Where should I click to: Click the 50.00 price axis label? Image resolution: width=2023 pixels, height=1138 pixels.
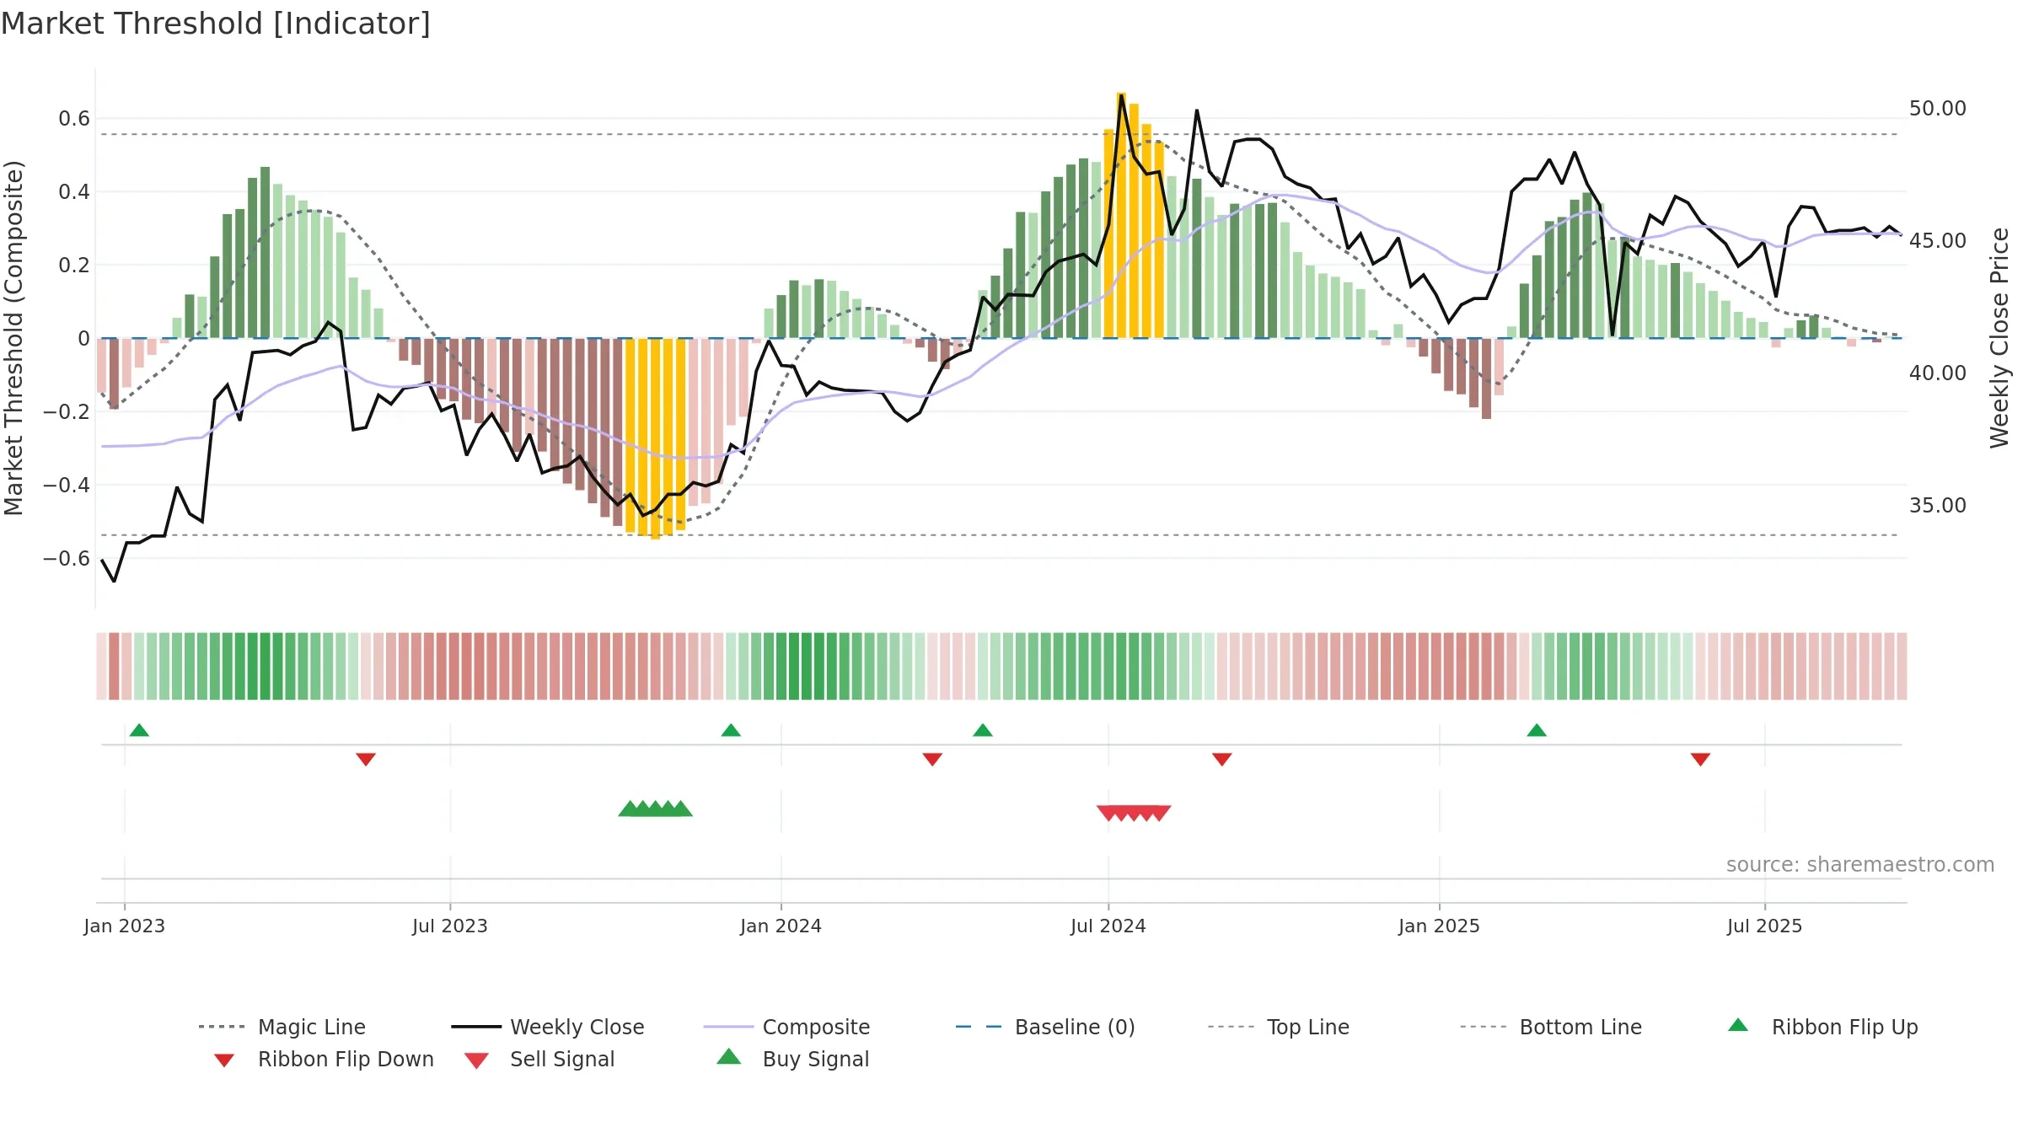[x=1938, y=109]
